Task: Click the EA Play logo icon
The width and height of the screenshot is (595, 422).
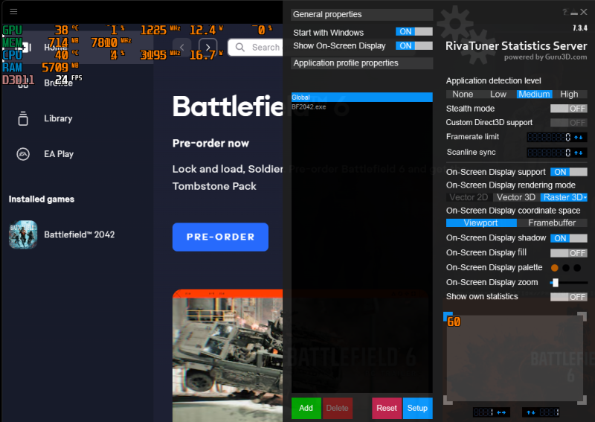Action: click(x=23, y=154)
